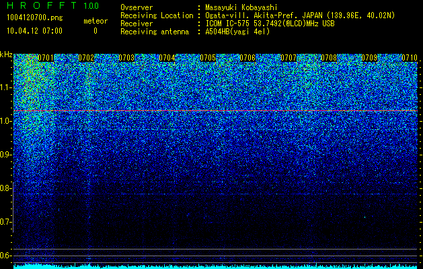Click the kHz axis unit label
423x269 pixels.
tap(6, 54)
